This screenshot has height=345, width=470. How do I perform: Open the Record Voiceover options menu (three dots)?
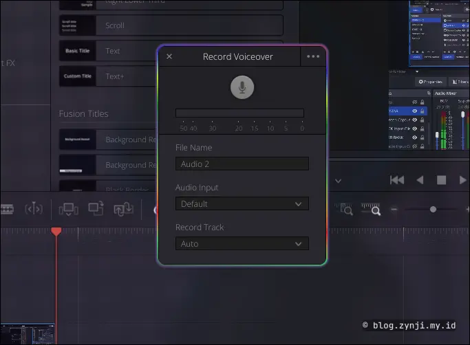[x=313, y=57]
